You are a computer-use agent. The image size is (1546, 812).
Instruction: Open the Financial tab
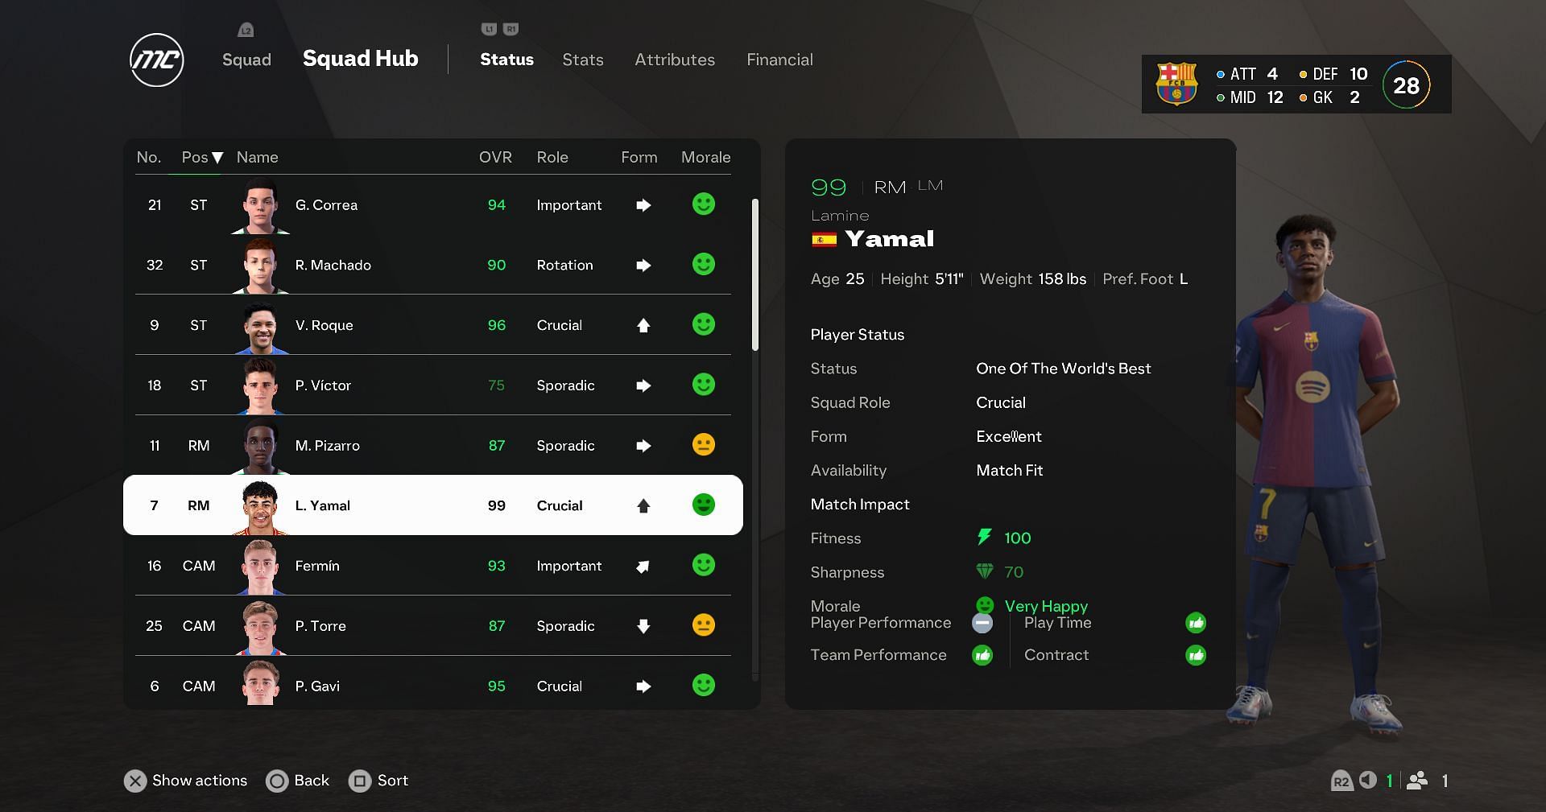coord(779,60)
